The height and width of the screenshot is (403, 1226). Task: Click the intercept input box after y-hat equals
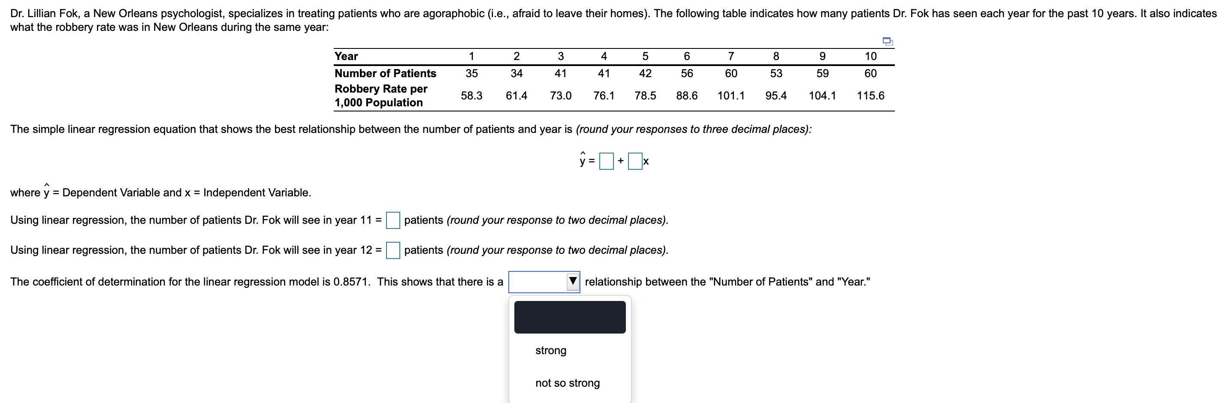(x=606, y=161)
